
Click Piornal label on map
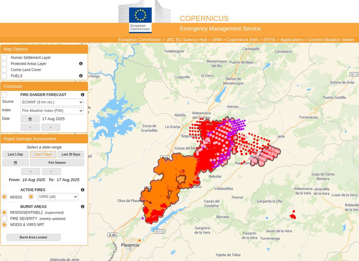pyautogui.click(x=237, y=197)
